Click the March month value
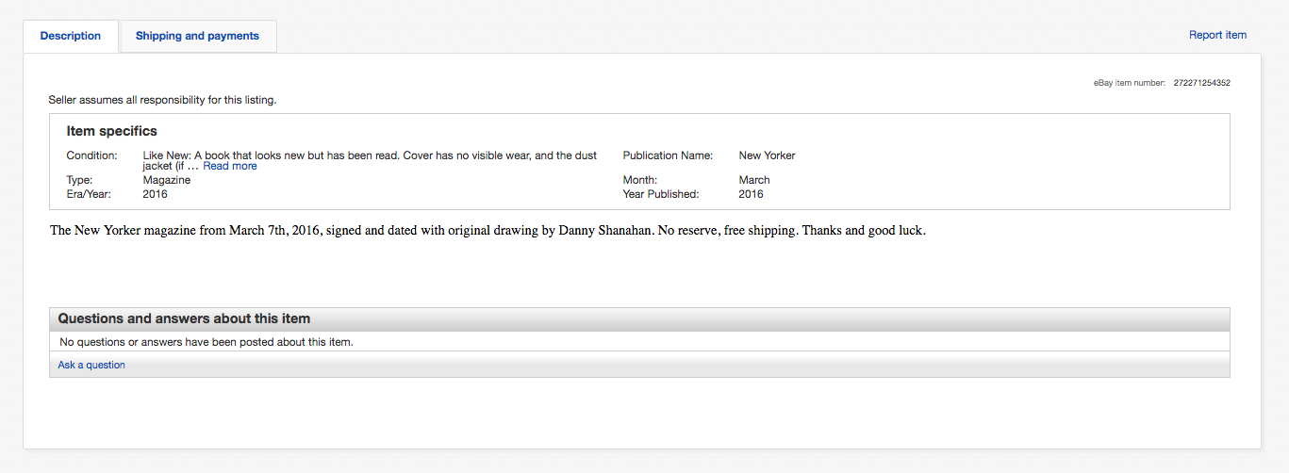1289x473 pixels. tap(753, 180)
